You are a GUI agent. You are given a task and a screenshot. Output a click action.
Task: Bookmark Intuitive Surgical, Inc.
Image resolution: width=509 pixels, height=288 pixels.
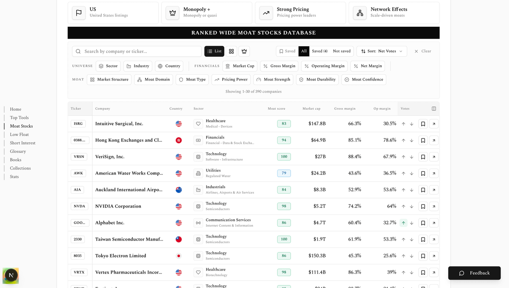(x=423, y=124)
